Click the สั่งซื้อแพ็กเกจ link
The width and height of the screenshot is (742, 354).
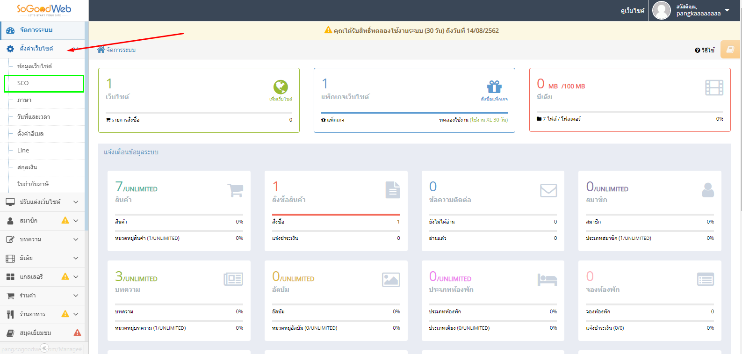point(494,99)
